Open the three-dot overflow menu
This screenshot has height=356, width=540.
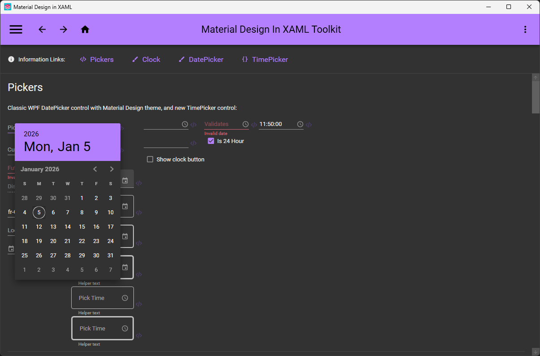525,30
